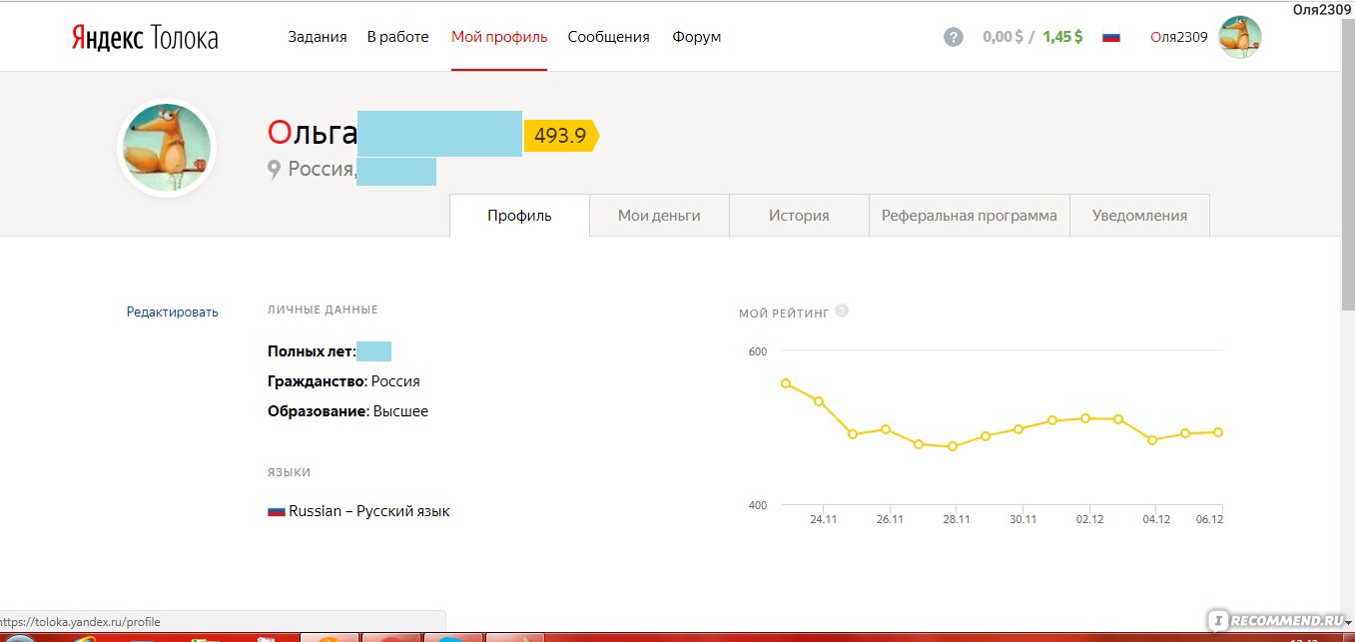
Task: Click the 400 axis value on chart
Action: click(x=757, y=505)
